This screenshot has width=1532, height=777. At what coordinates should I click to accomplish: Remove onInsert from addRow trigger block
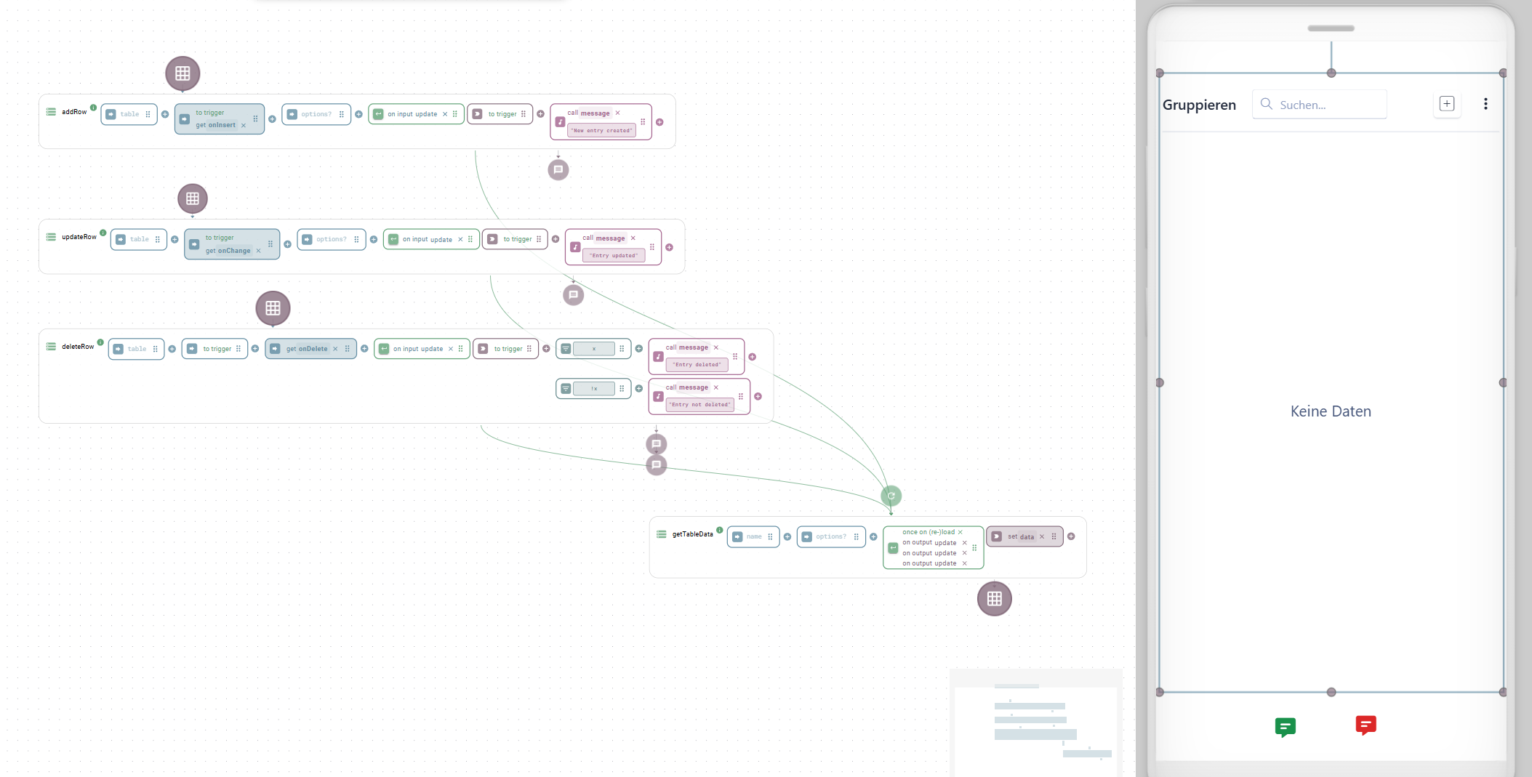pyautogui.click(x=244, y=126)
